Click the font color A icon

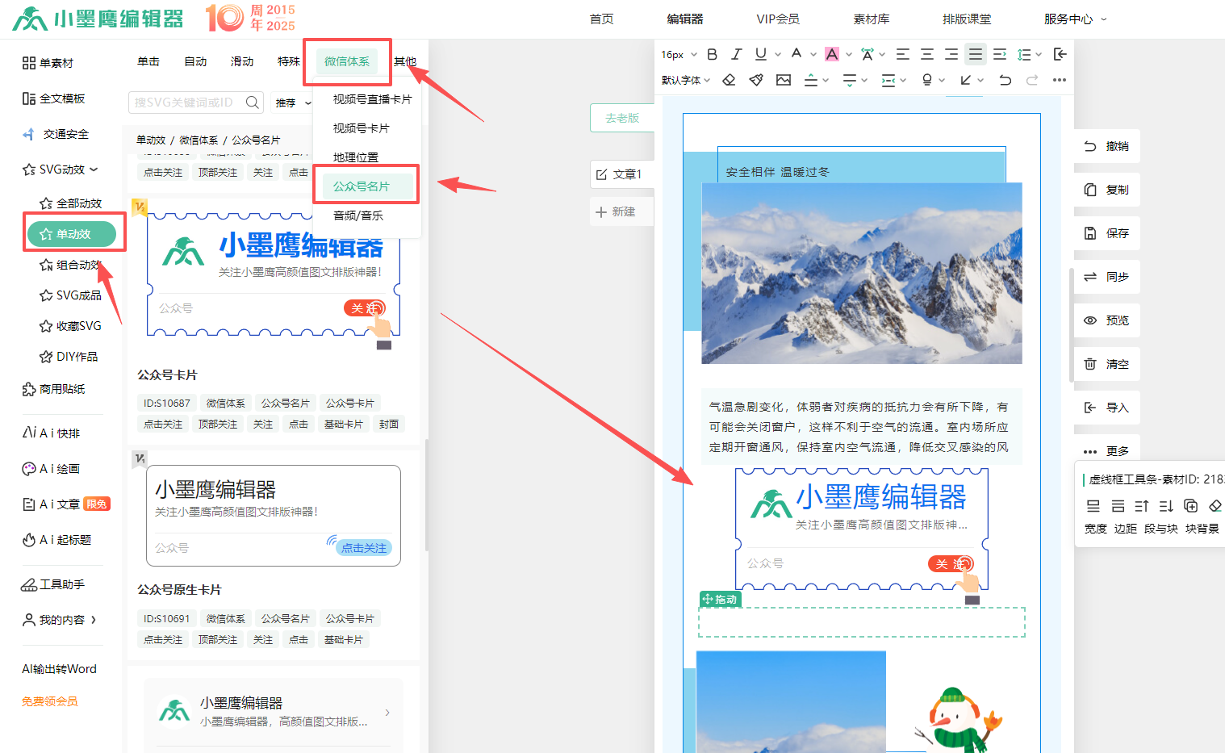coord(796,54)
